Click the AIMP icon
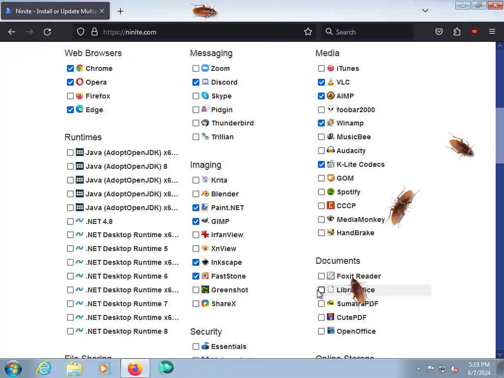This screenshot has height=378, width=504. click(x=331, y=96)
